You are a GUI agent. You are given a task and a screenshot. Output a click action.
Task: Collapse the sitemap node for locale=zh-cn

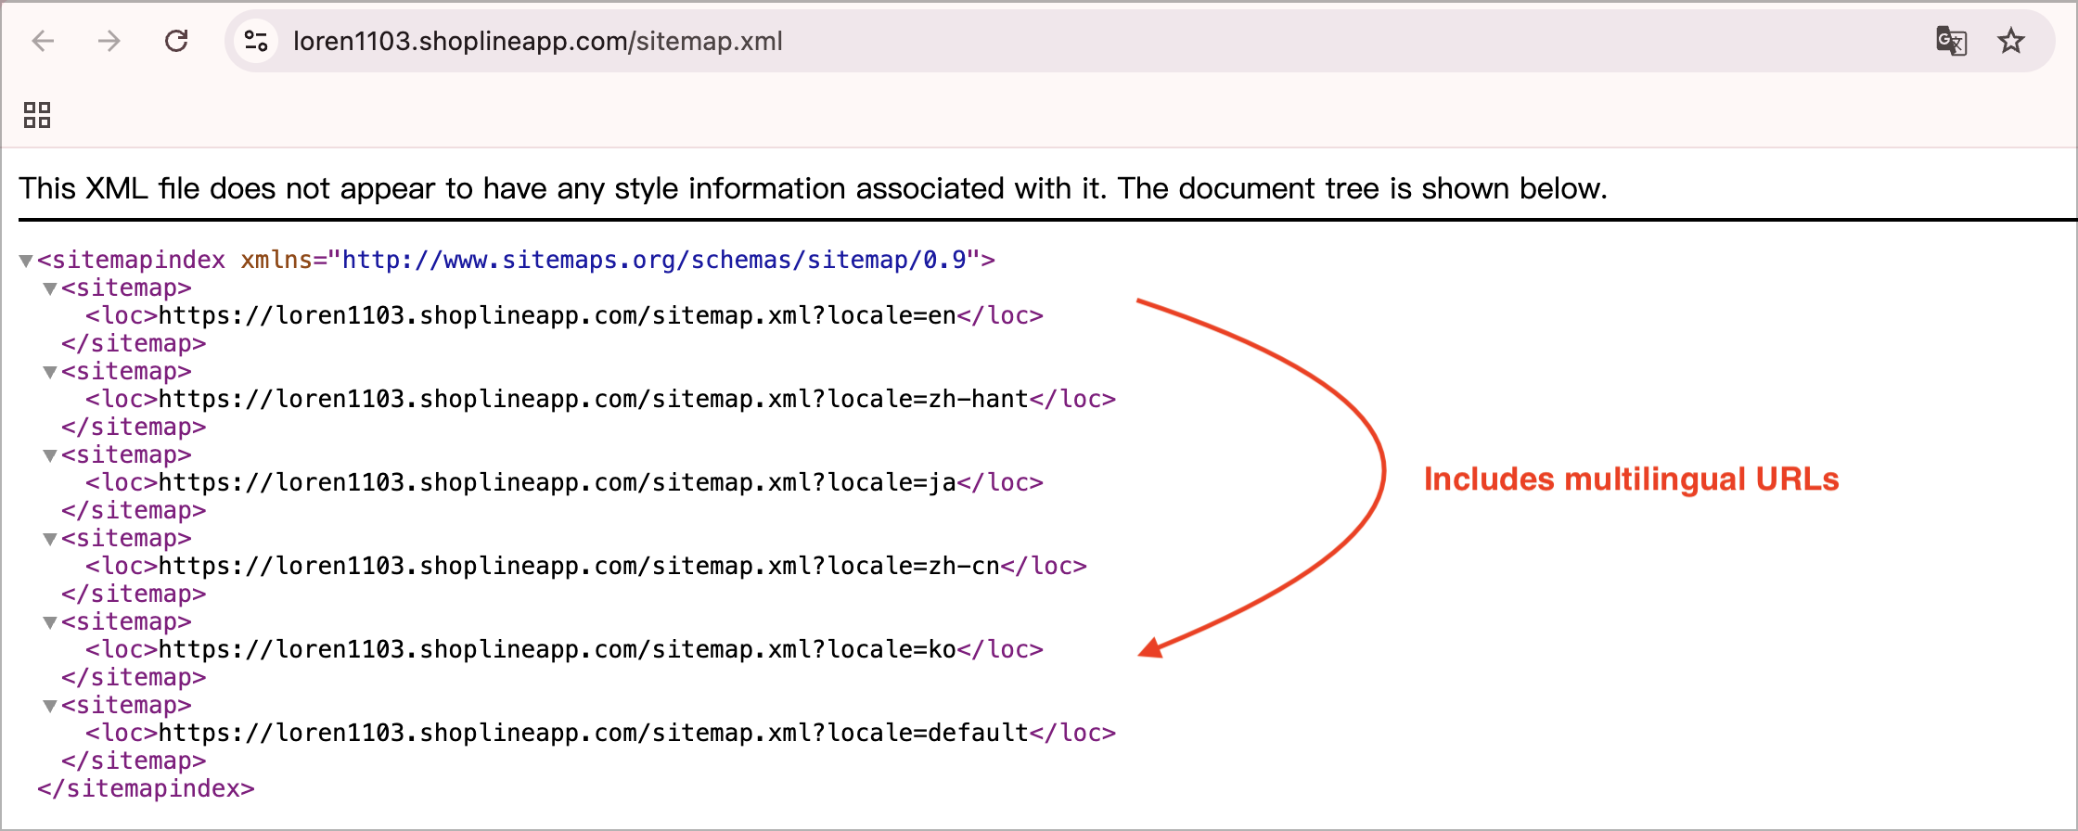tap(50, 539)
